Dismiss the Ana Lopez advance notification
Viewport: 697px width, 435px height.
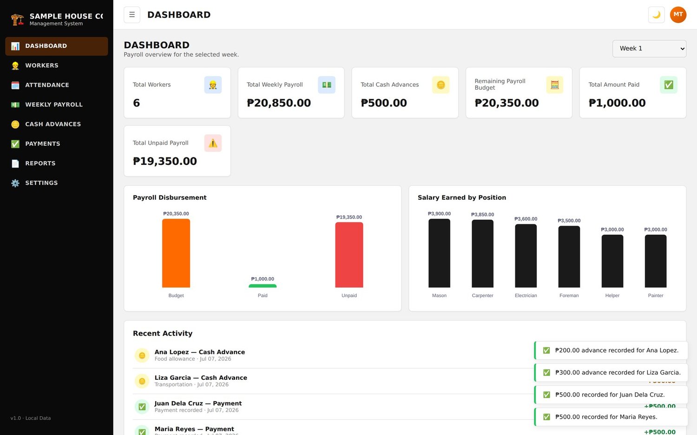pos(611,351)
